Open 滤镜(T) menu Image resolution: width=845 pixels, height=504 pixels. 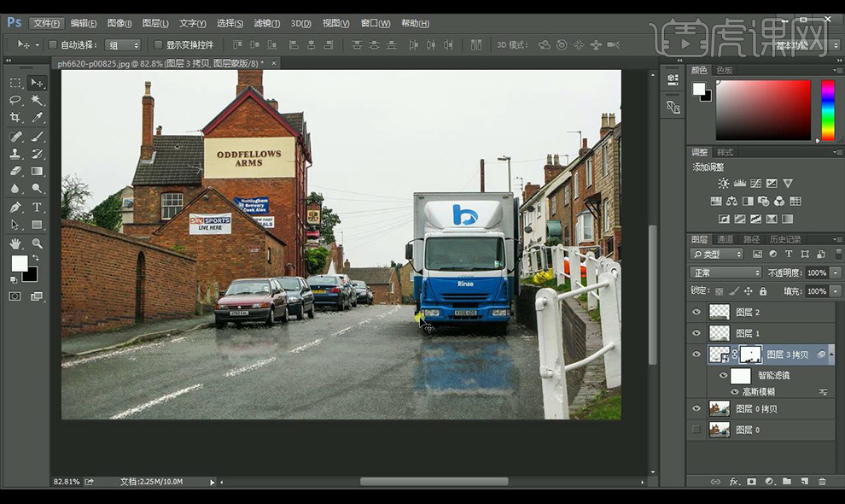[267, 23]
